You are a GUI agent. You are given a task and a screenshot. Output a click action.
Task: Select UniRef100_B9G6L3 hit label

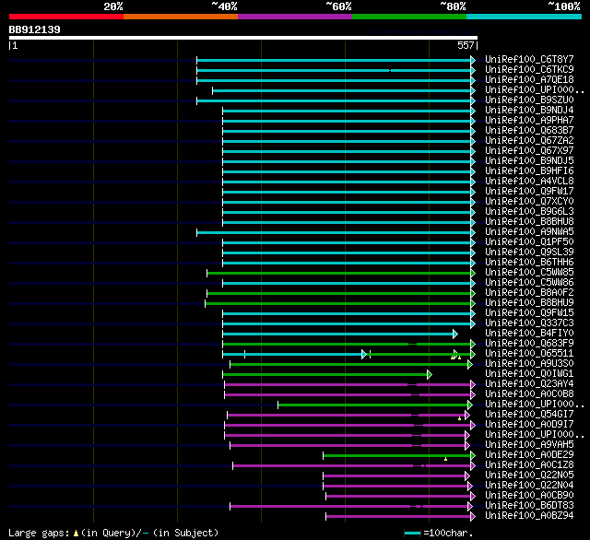529,212
